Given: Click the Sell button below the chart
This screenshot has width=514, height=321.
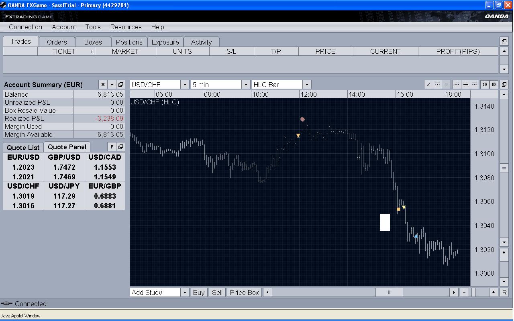Looking at the screenshot, I should click(x=217, y=293).
